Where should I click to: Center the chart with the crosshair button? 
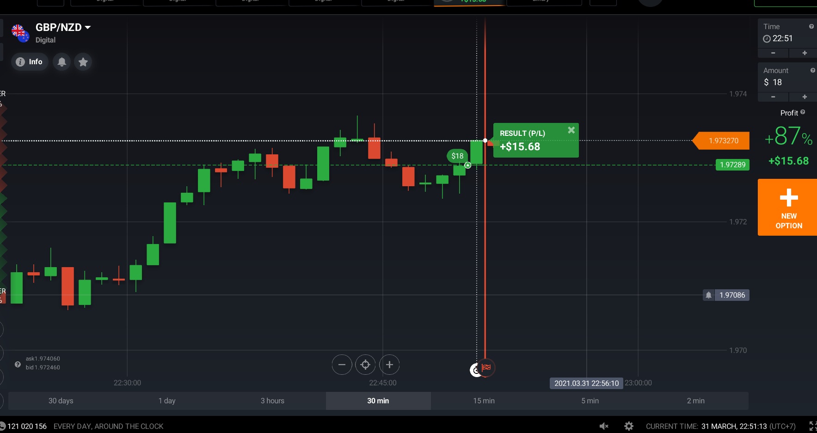click(365, 365)
